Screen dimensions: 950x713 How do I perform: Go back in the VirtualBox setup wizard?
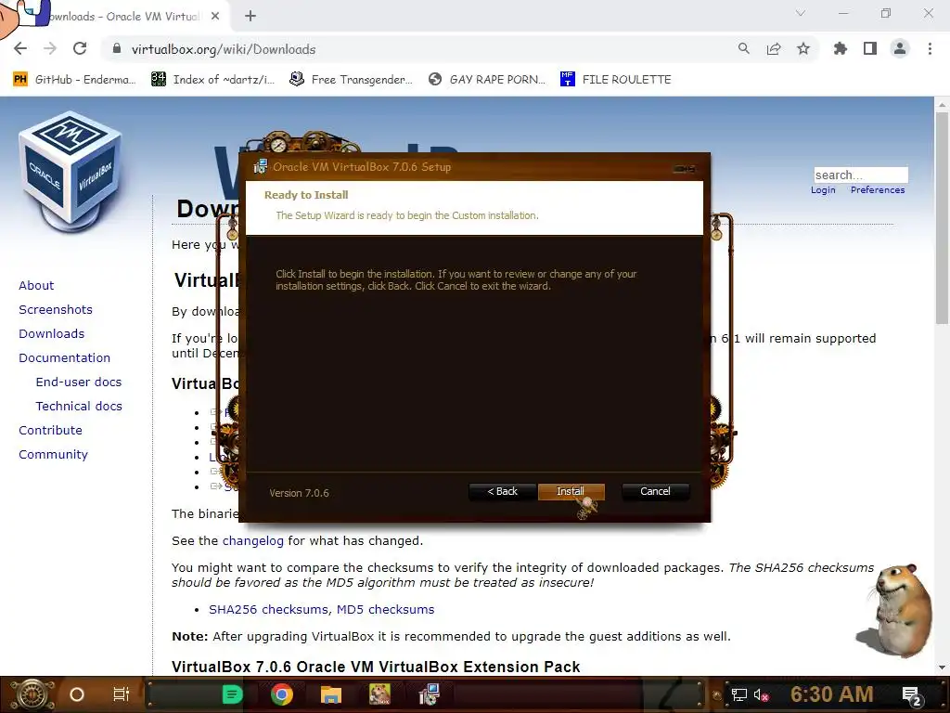click(502, 491)
